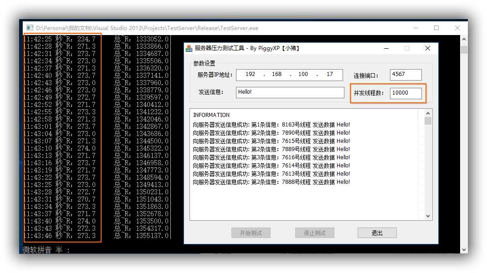Click console total value 1333052.0
Viewport: 487px width, 273px height.
152,39
